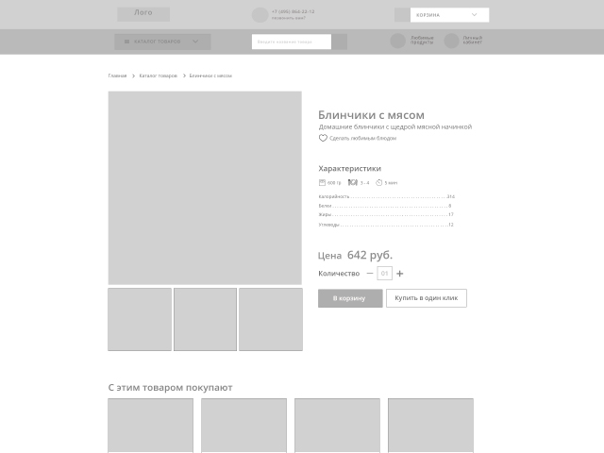This screenshot has width=604, height=453.
Task: Click the round Любимые продукты icon
Action: (x=398, y=41)
